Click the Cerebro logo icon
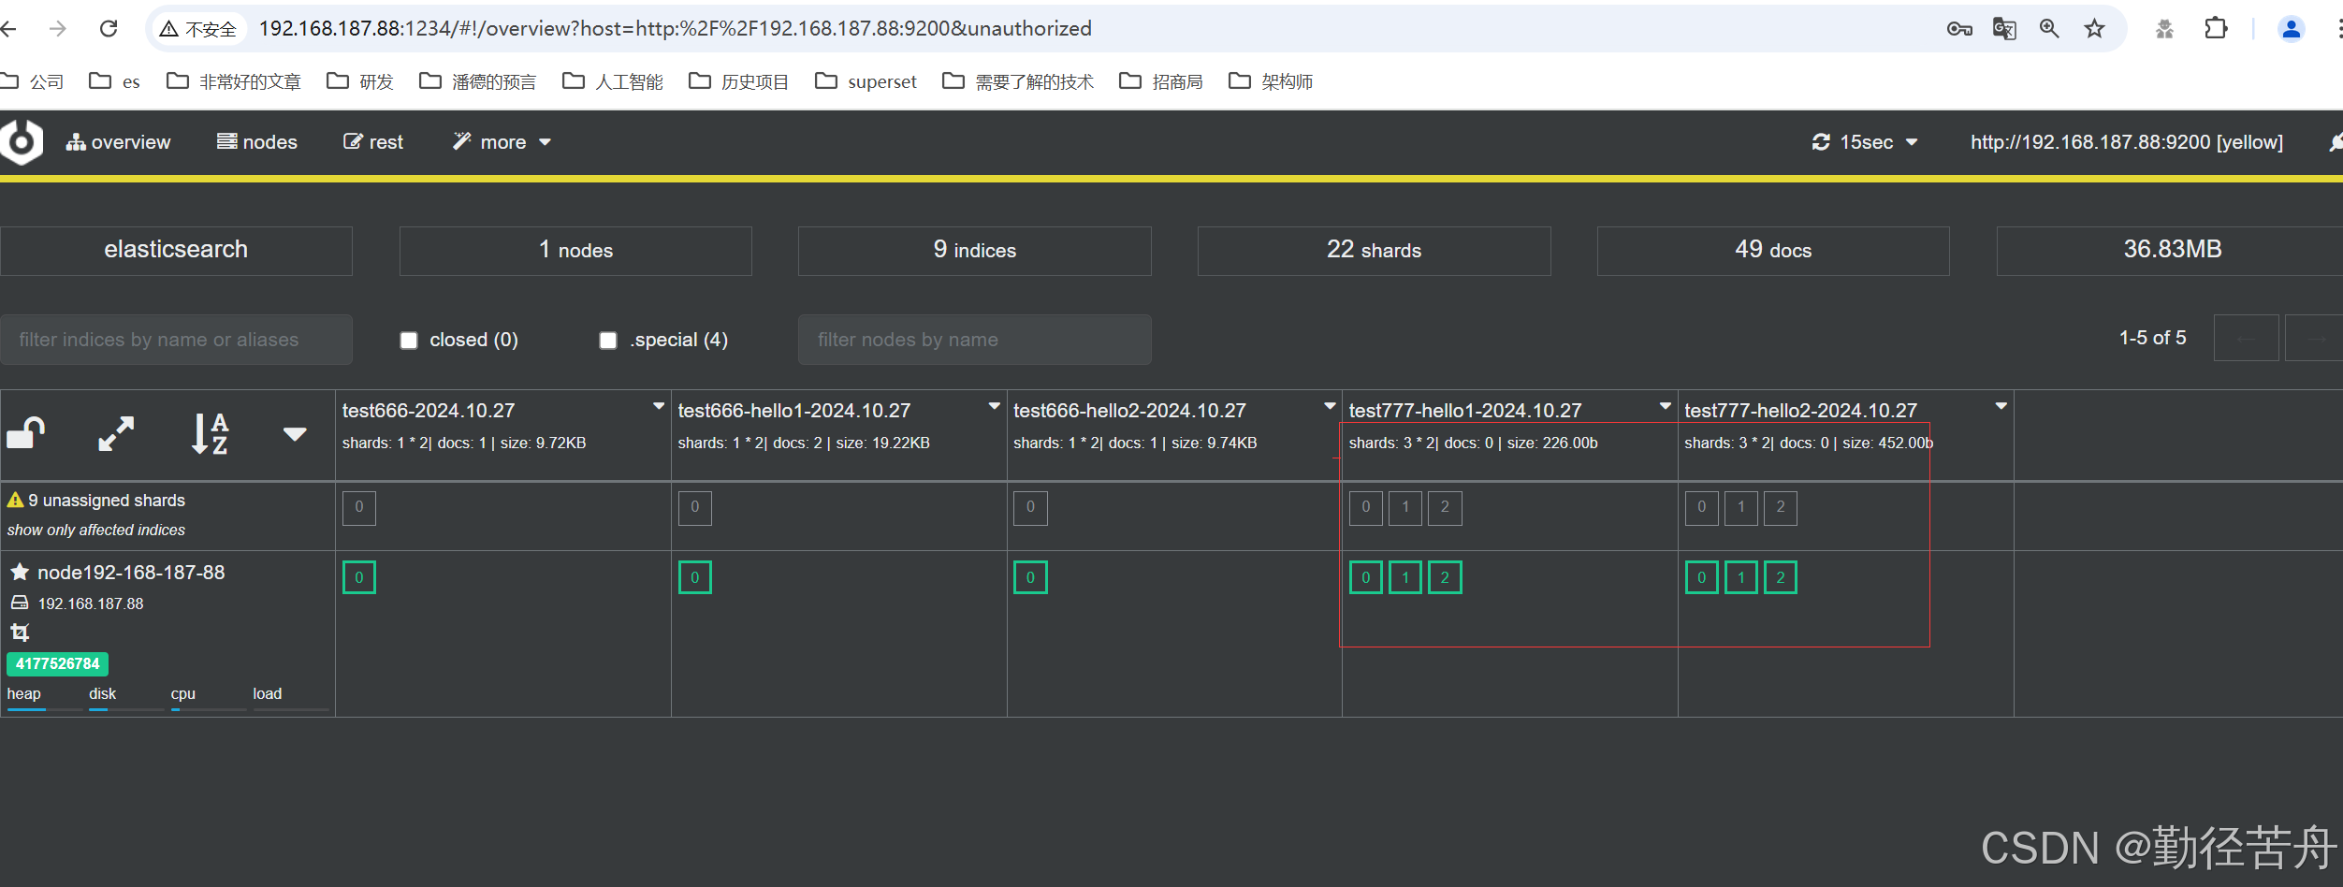Image resolution: width=2343 pixels, height=887 pixels. (21, 142)
